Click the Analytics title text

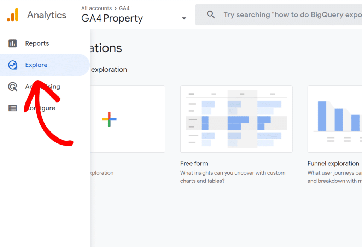[47, 15]
